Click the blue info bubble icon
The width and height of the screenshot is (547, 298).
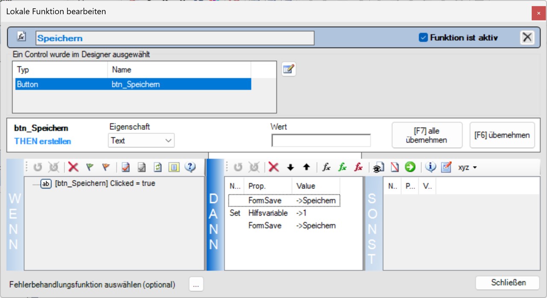(x=430, y=167)
